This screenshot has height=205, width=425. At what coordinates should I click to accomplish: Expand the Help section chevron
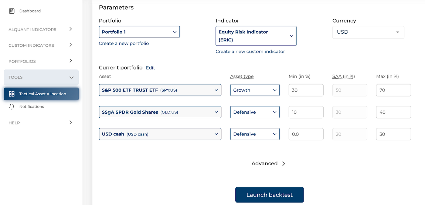coord(70,123)
